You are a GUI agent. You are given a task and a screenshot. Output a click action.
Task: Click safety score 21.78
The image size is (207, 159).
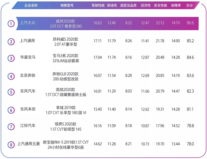[x=160, y=41]
